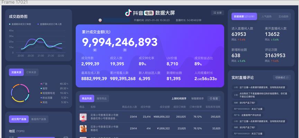Click the down-arrow trend under 13652
Viewport: 299px width, 138px height.
275,40
